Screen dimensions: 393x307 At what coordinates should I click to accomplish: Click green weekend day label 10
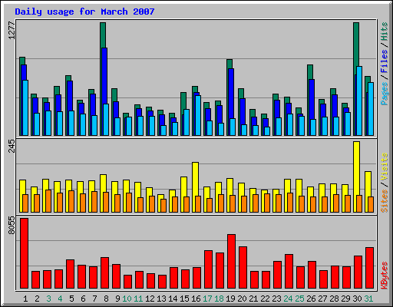[x=127, y=299]
